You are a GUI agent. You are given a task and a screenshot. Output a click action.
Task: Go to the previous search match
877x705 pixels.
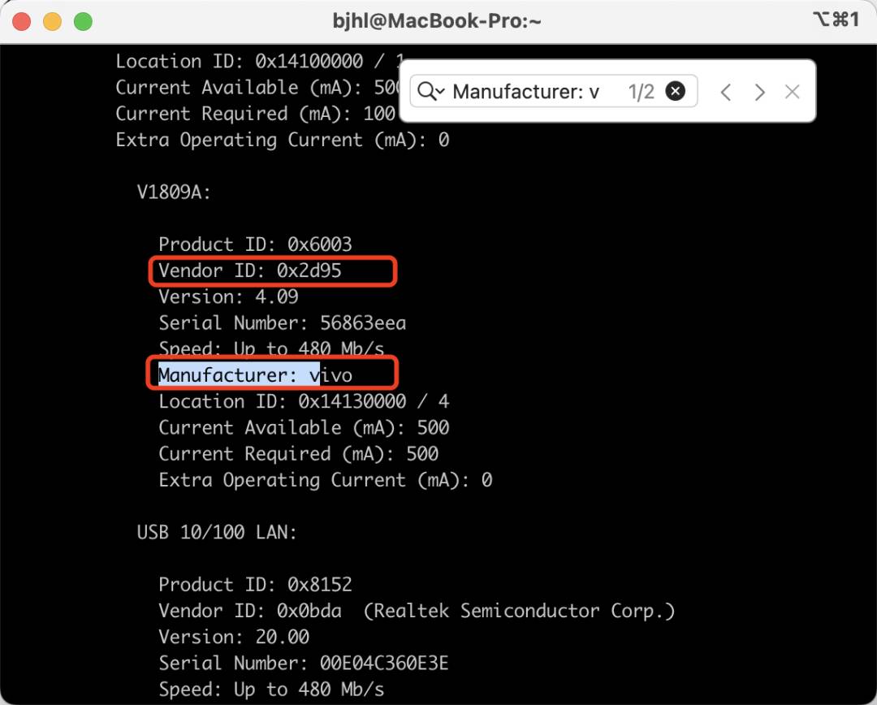(725, 92)
